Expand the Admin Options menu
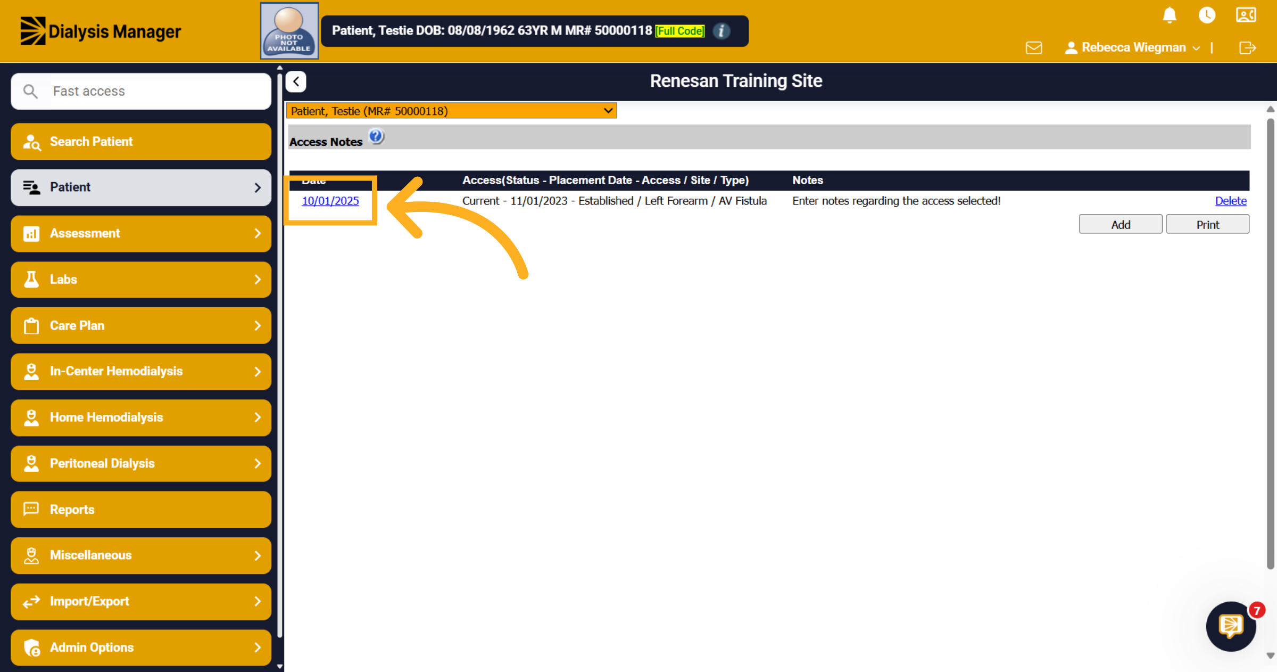1277x672 pixels. pyautogui.click(x=141, y=648)
